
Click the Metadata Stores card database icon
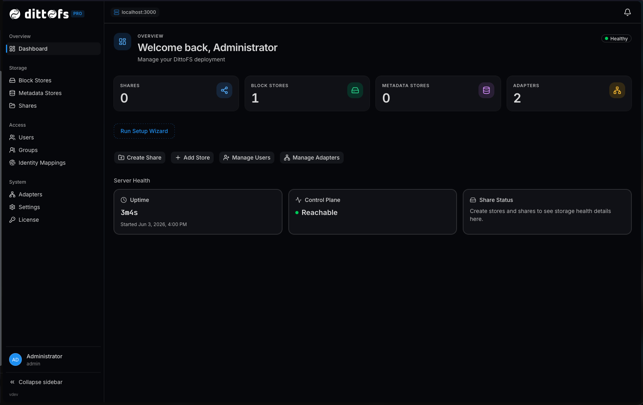486,90
